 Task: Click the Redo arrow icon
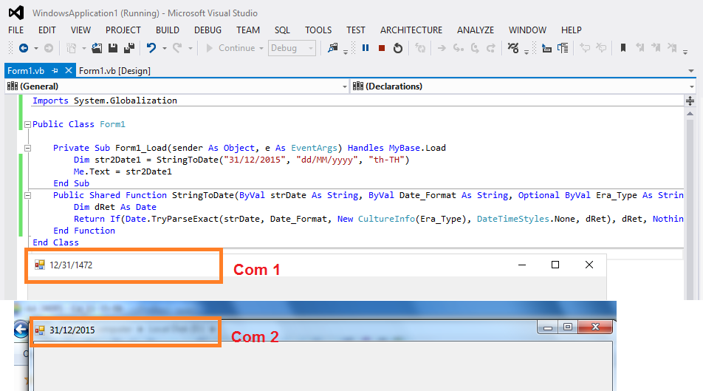point(177,48)
